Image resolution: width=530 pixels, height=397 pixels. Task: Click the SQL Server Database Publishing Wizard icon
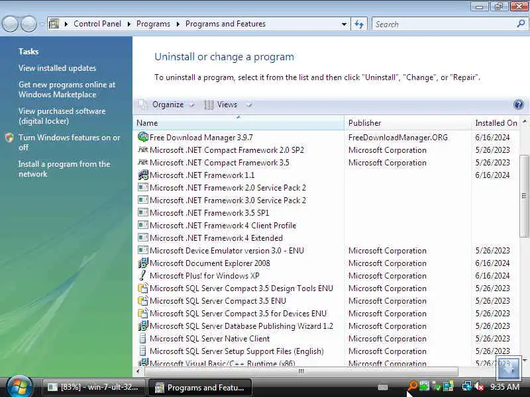pos(143,326)
